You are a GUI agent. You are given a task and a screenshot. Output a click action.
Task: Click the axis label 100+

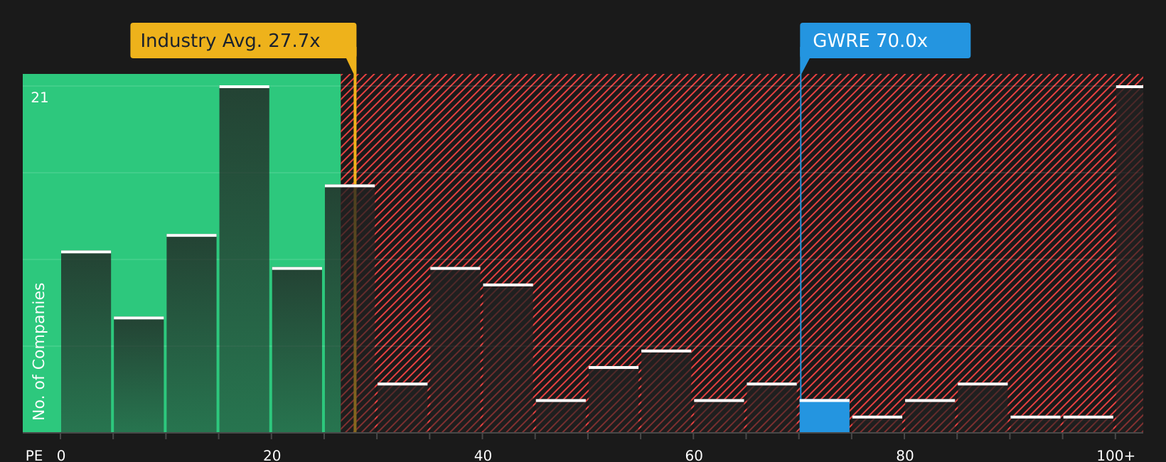[x=1116, y=456]
